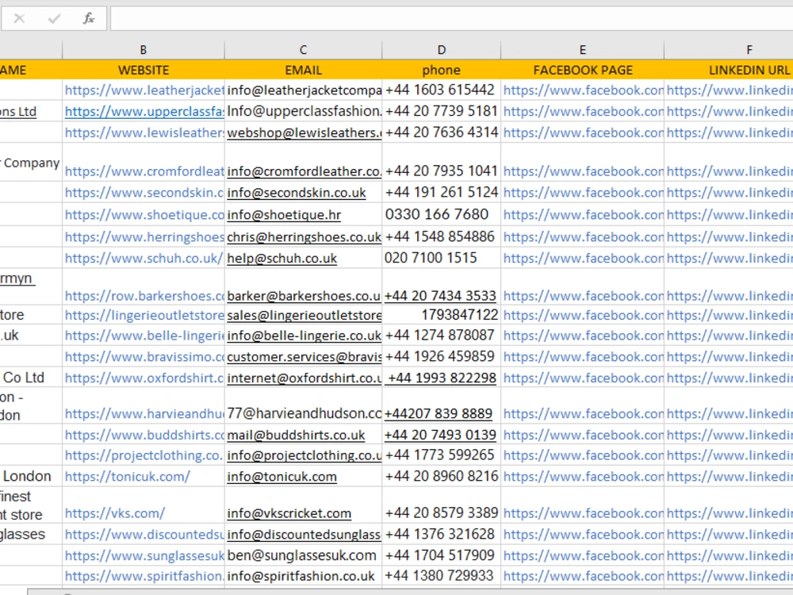Open the lingerieoutletstore website link

tap(144, 315)
